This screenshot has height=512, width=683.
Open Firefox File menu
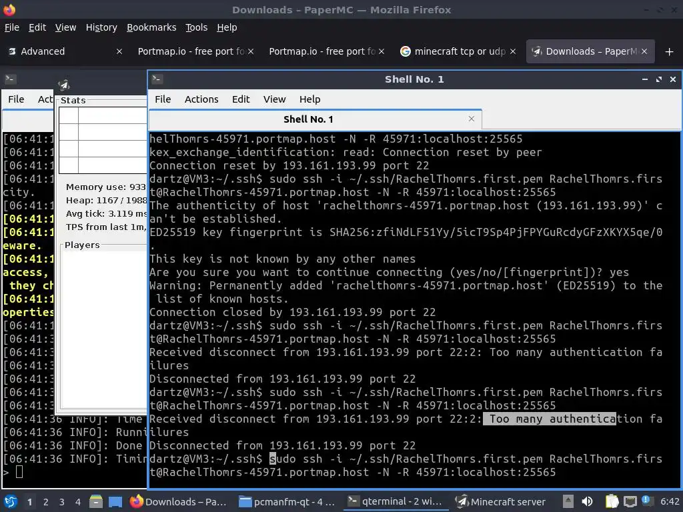[x=12, y=27]
